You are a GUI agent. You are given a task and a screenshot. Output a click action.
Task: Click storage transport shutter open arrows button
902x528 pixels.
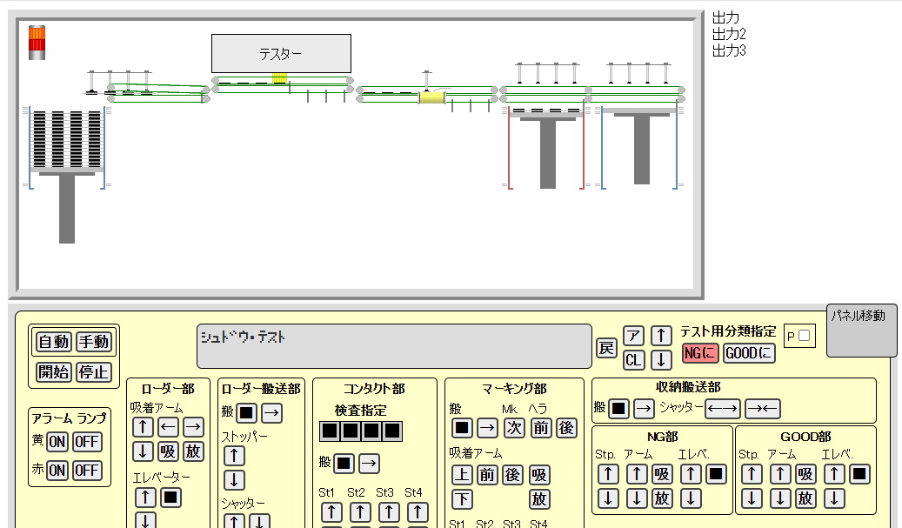(x=722, y=407)
